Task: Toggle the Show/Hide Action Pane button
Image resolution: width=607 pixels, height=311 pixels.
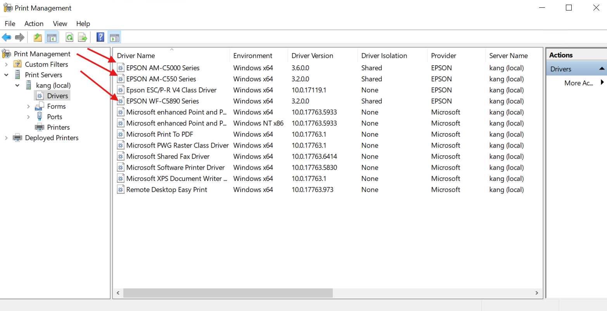Action: [x=114, y=37]
